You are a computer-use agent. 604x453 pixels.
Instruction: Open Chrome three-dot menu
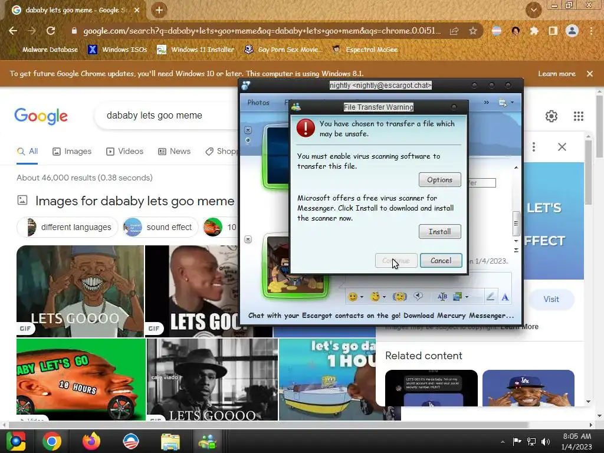point(591,31)
